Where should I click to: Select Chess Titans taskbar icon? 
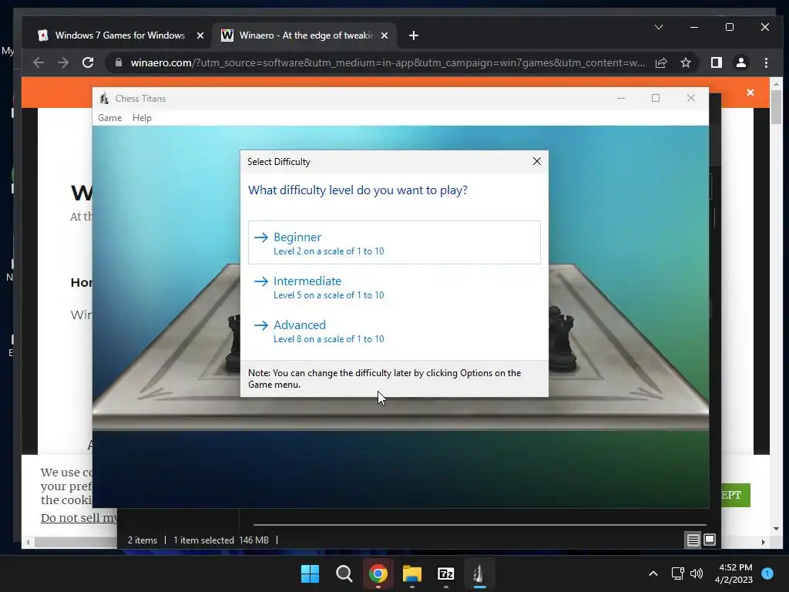pos(479,573)
